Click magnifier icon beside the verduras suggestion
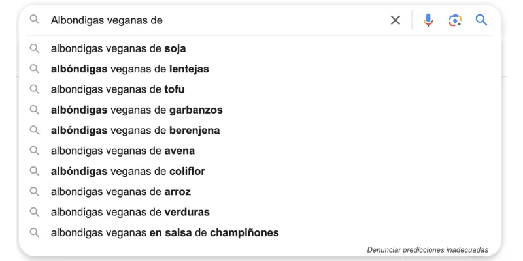The width and height of the screenshot is (523, 261). click(x=35, y=212)
